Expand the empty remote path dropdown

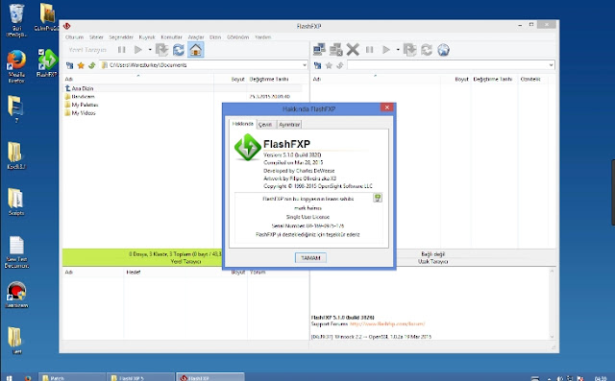pyautogui.click(x=551, y=65)
